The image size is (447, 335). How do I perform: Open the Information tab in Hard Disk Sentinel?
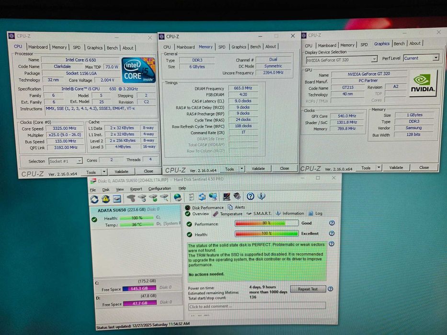[290, 213]
